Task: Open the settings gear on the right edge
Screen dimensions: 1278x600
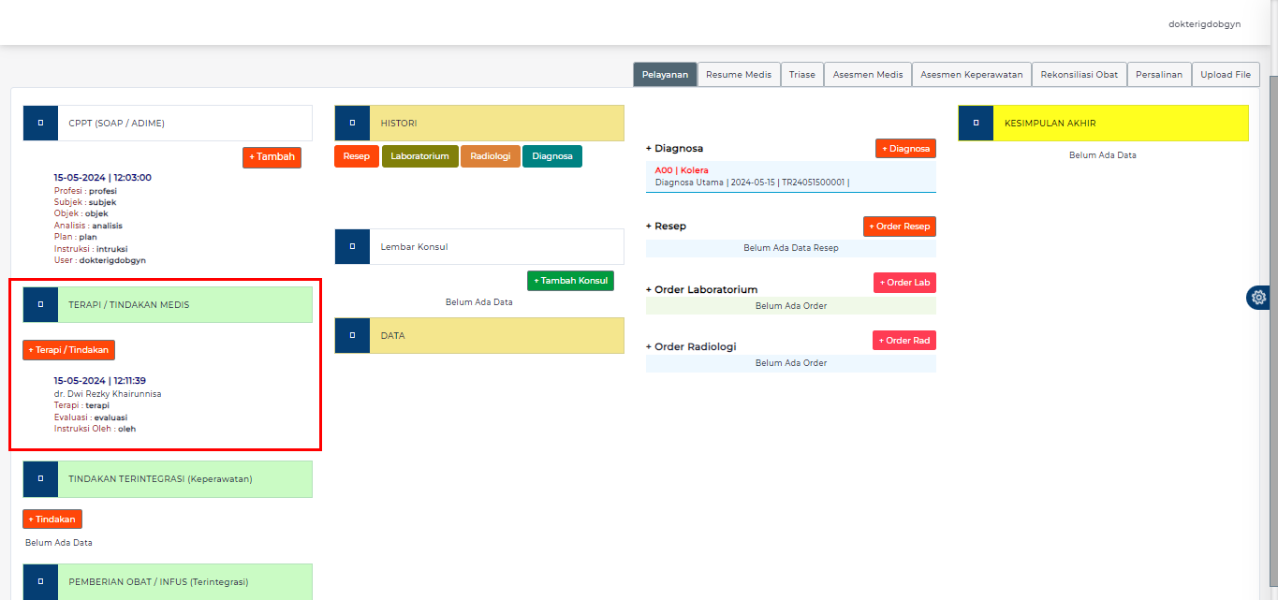Action: [1257, 297]
